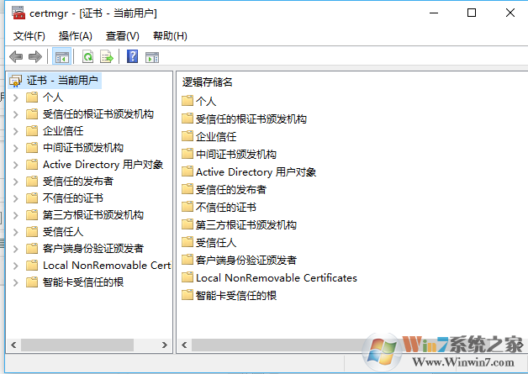Select the 证书 - 当前用户 root node
This screenshot has width=528, height=374.
(62, 81)
